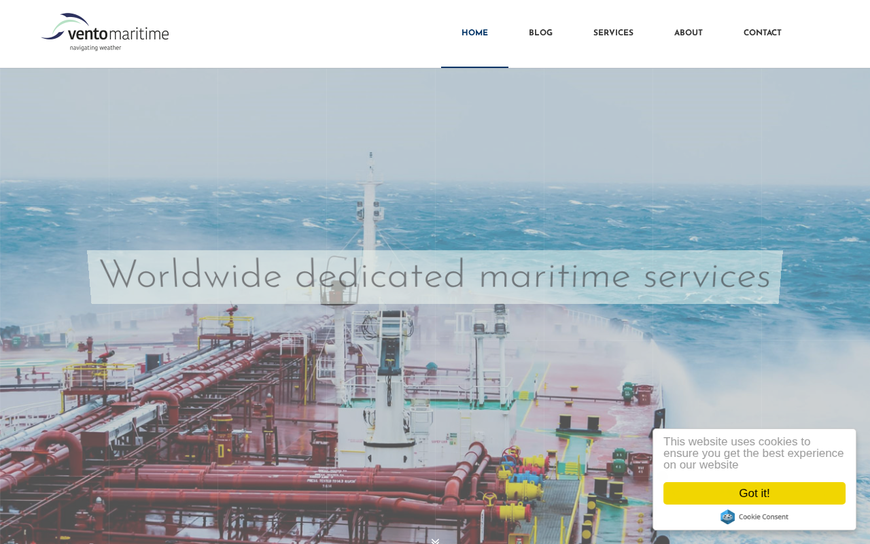This screenshot has width=870, height=544.
Task: Open the Cookie Consent text link
Action: tap(763, 517)
